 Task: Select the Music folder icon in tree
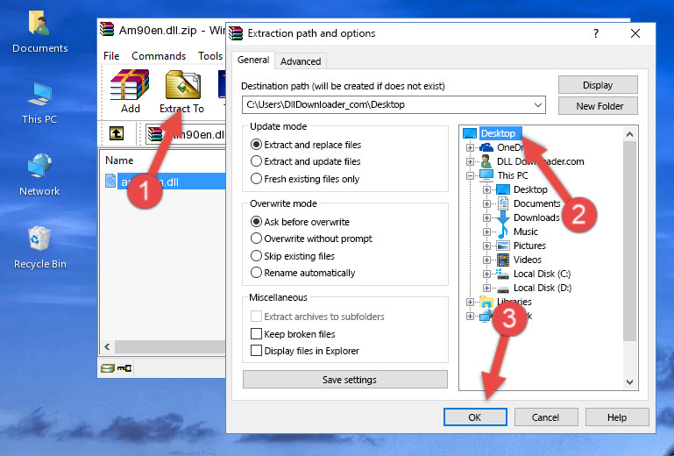pyautogui.click(x=502, y=232)
